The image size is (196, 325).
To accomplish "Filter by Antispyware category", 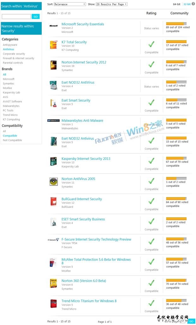I will point(10,45).
